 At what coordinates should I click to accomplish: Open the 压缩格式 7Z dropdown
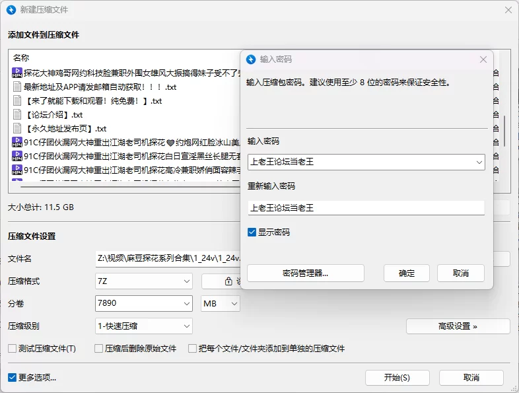[187, 281]
